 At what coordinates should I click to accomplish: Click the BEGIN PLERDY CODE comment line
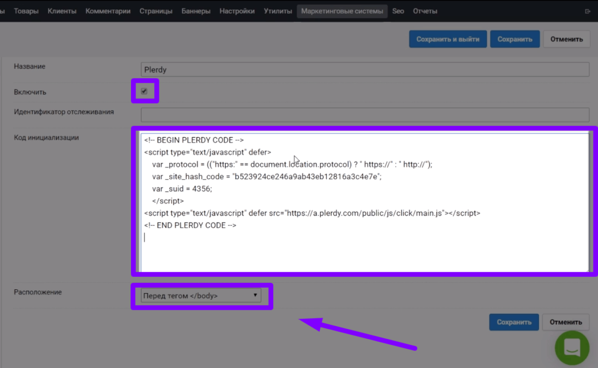(x=194, y=140)
